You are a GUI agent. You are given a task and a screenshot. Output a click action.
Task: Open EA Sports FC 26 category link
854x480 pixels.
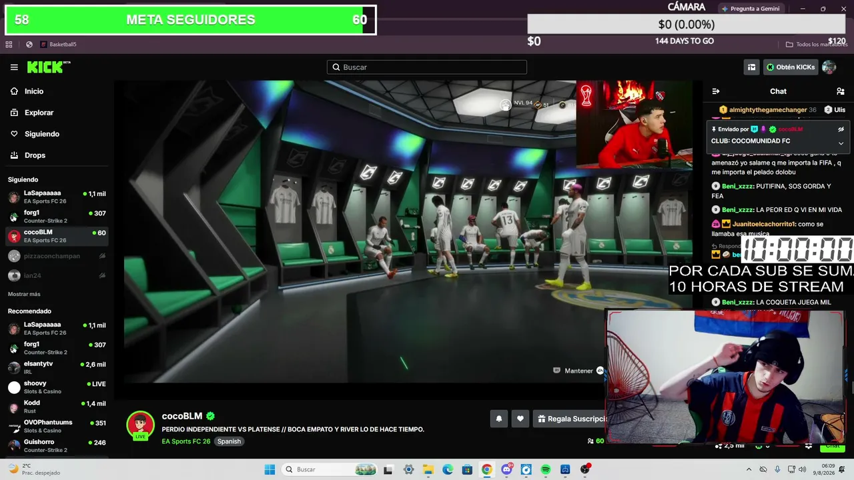(186, 441)
